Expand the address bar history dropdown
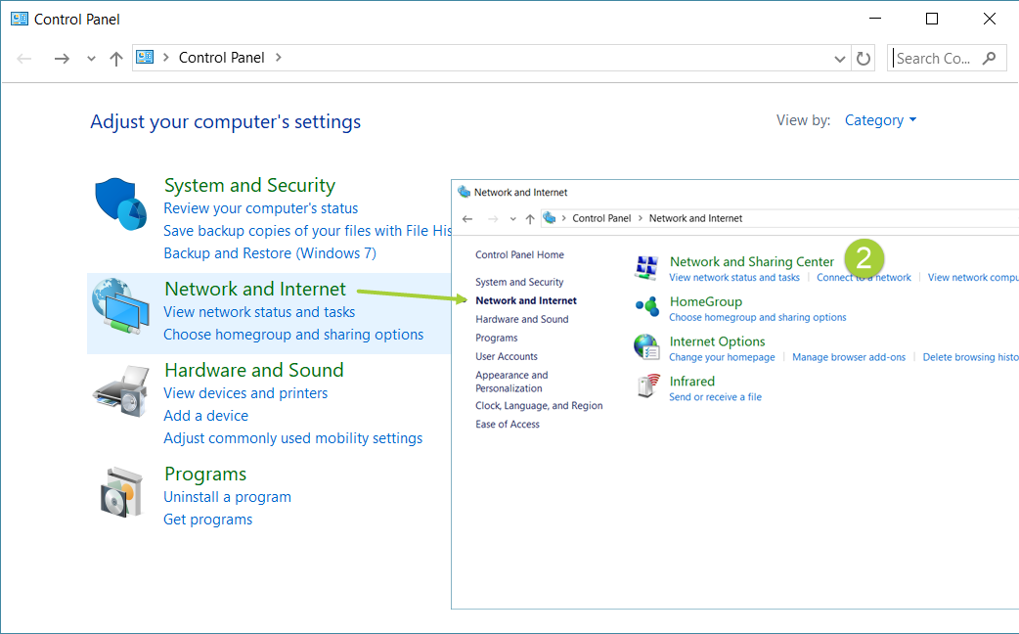 [840, 59]
